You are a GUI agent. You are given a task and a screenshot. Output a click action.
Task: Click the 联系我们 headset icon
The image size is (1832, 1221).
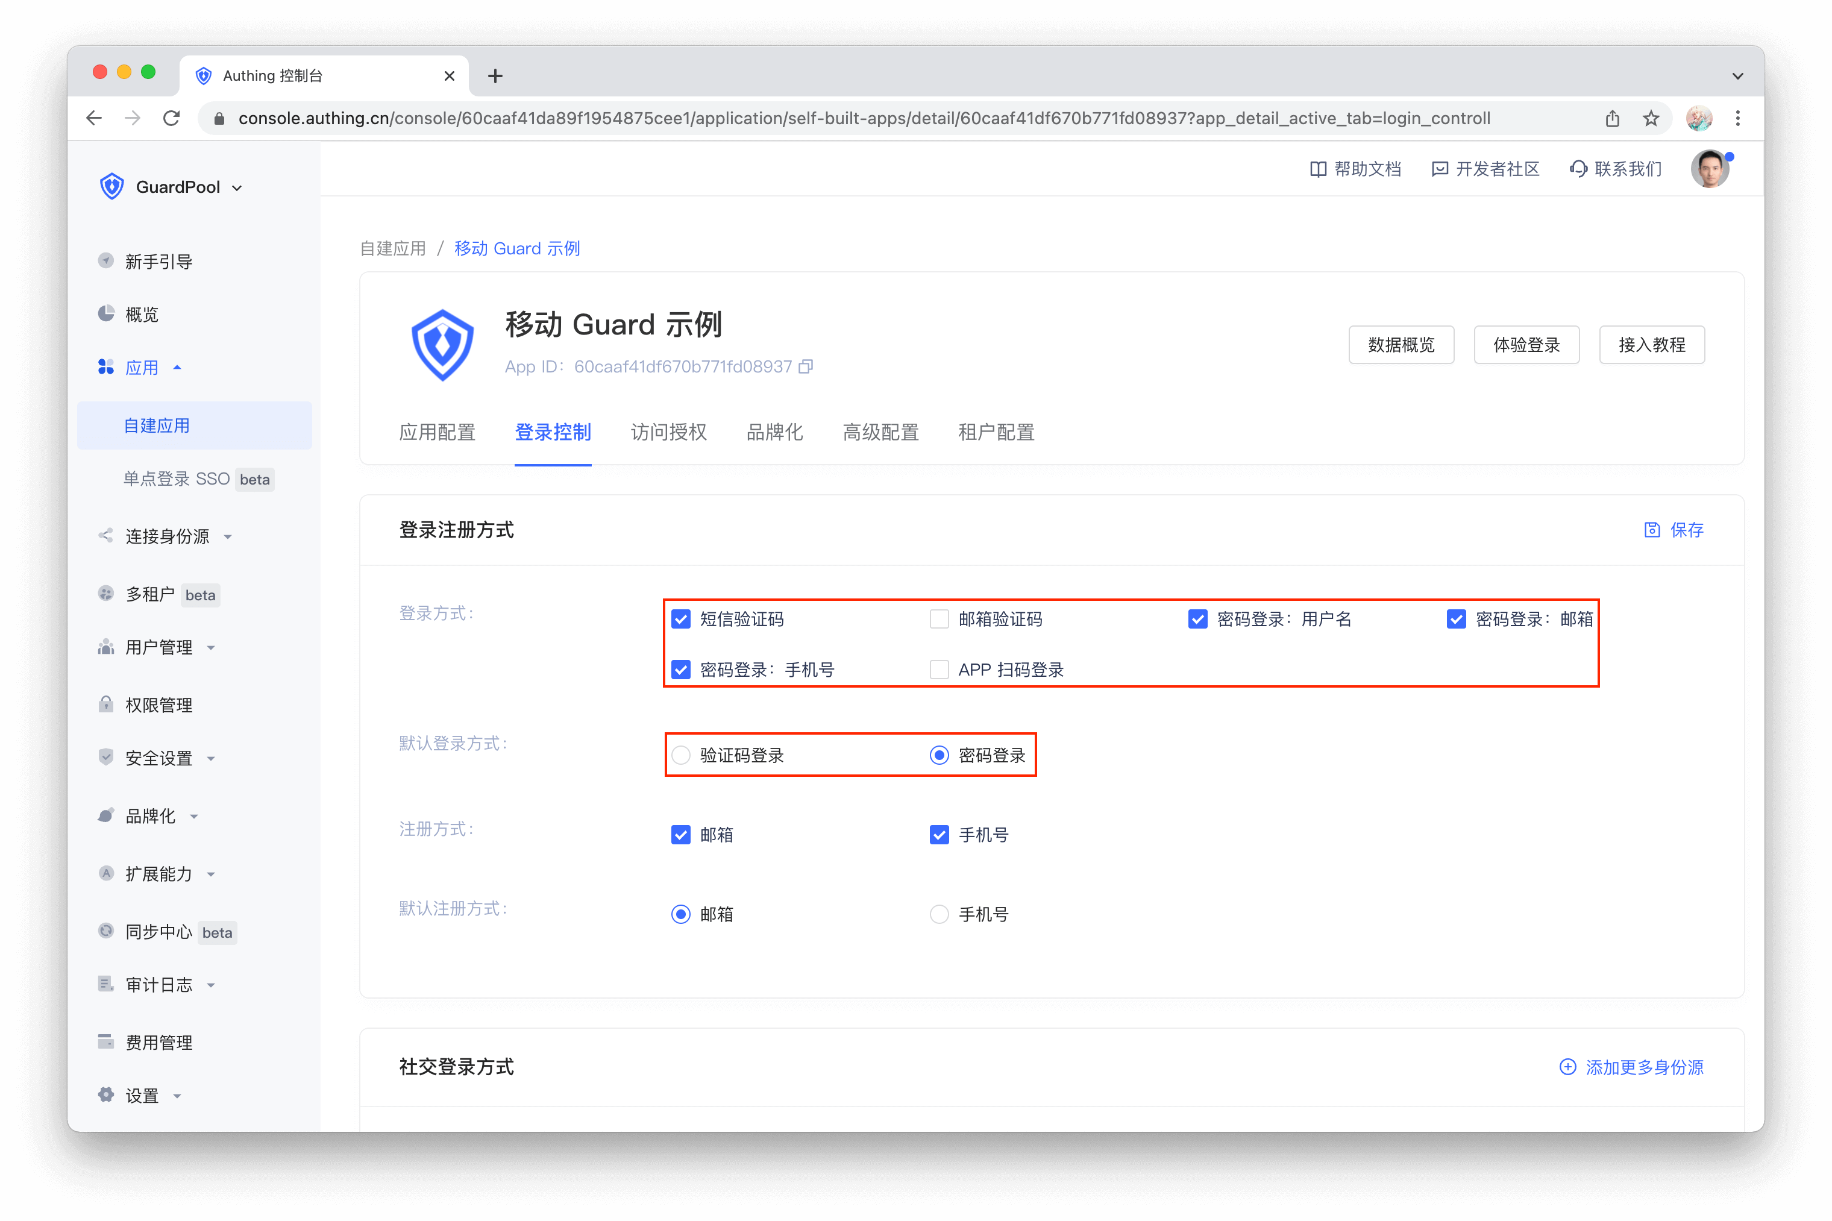[1578, 169]
